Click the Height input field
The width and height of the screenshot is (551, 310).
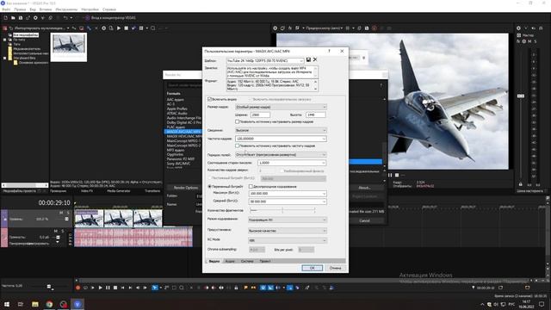(x=316, y=115)
